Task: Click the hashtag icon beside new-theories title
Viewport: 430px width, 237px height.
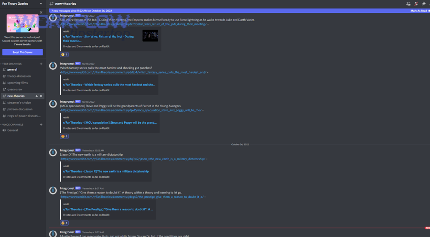Action: (51, 4)
